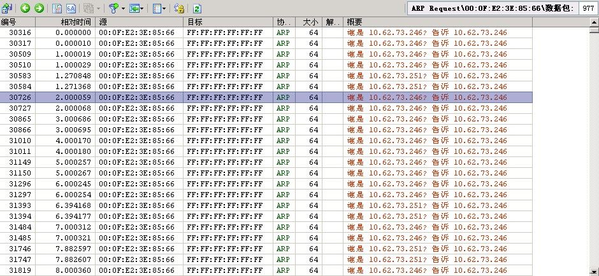Select packet row 30316
Image resolution: width=599 pixels, height=276 pixels.
[266, 32]
